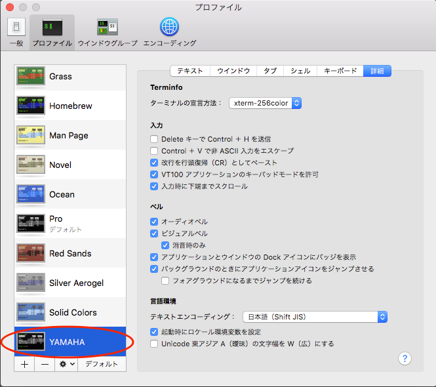Viewport: 436px width, 387px height.
Task: Toggle the 消音時のみ checkbox
Action: click(165, 245)
